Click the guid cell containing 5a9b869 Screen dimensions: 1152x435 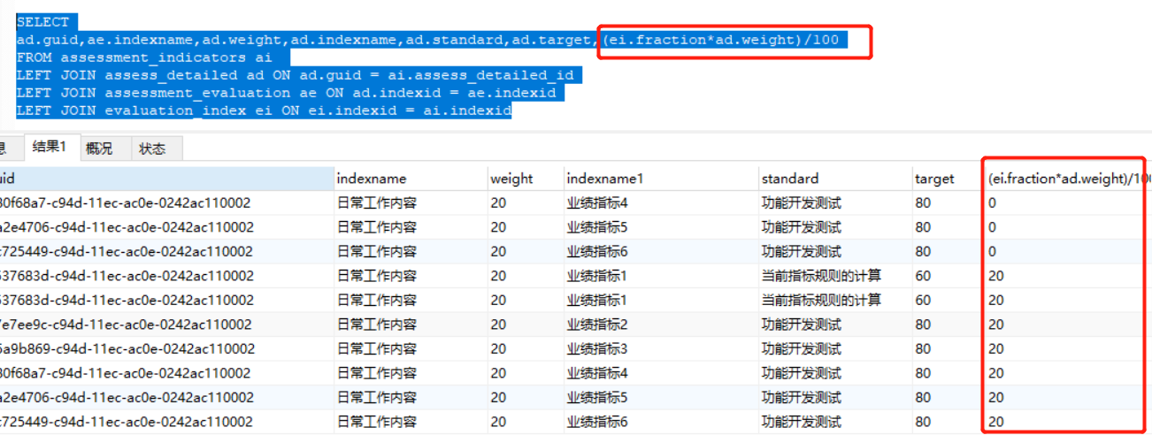(126, 348)
